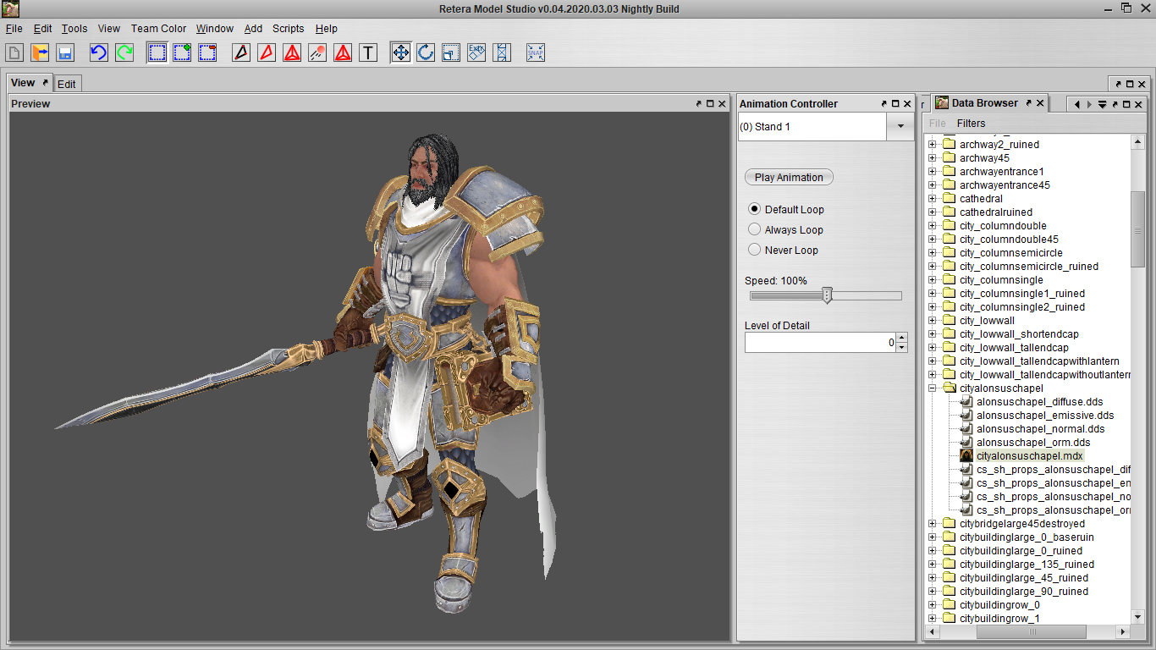Activate the Extend tool icon
This screenshot has height=650, width=1156.
click(x=502, y=52)
